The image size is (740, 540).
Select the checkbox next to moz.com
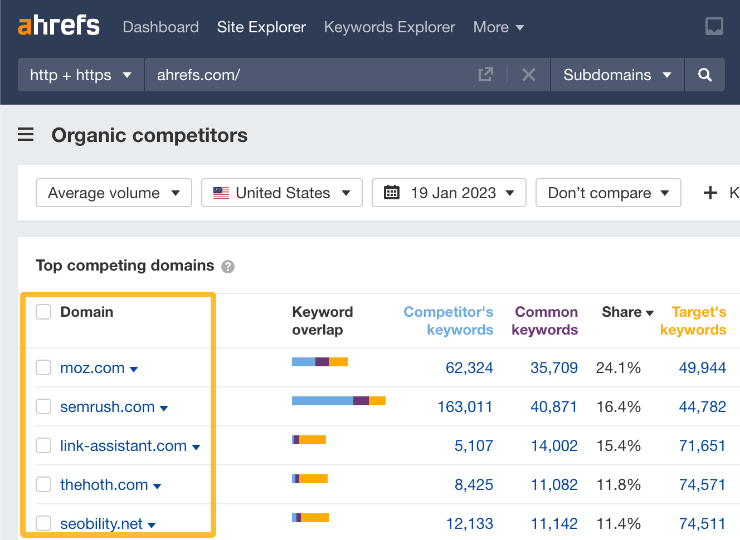(43, 367)
